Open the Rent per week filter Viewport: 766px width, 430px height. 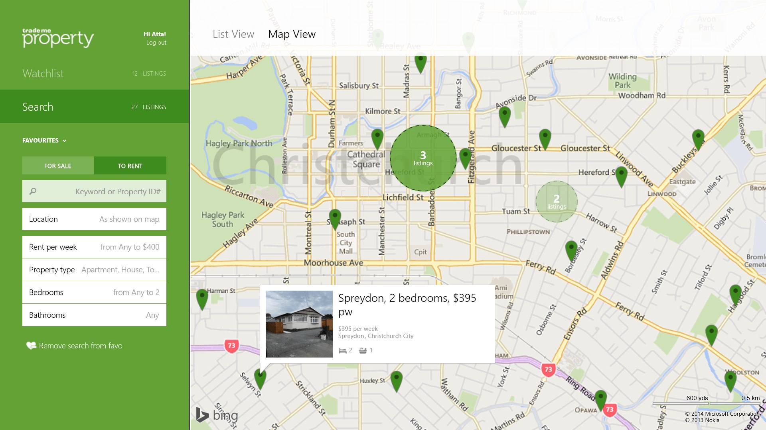pos(94,247)
